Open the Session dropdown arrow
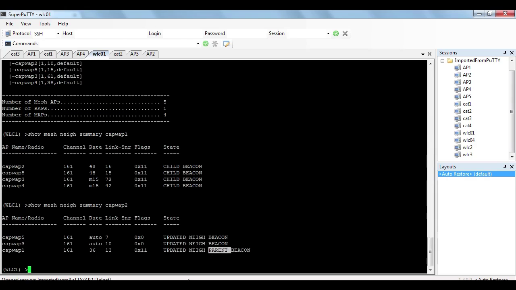The image size is (516, 290). click(328, 33)
